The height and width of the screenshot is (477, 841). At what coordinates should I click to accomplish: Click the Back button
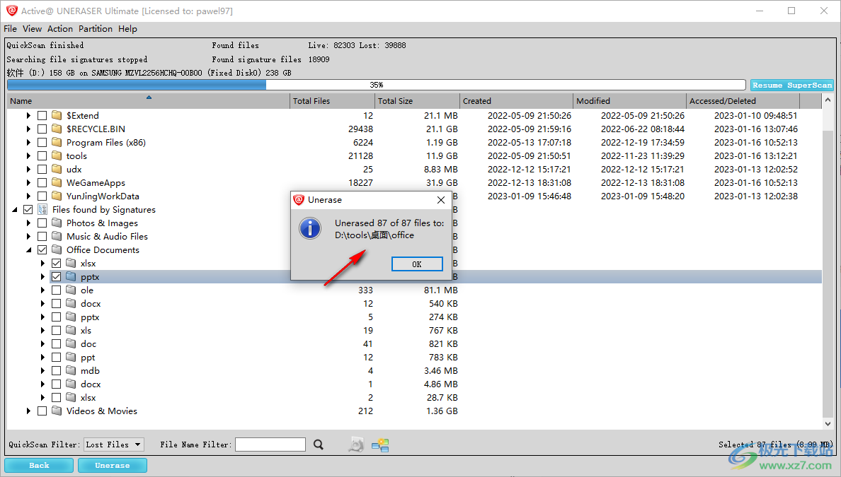39,465
